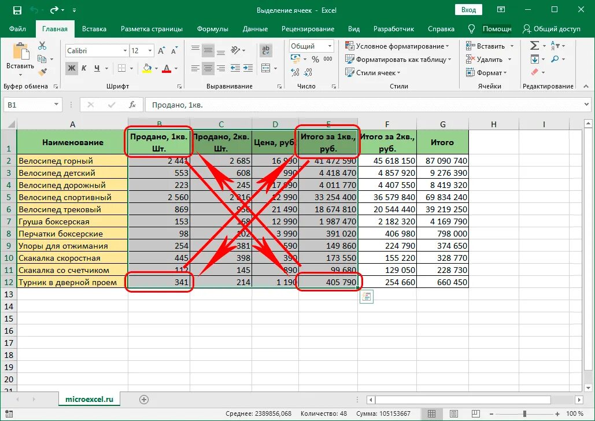Screen dimensions: 595x421
Task: Merge and center cells icon
Action: (x=266, y=68)
